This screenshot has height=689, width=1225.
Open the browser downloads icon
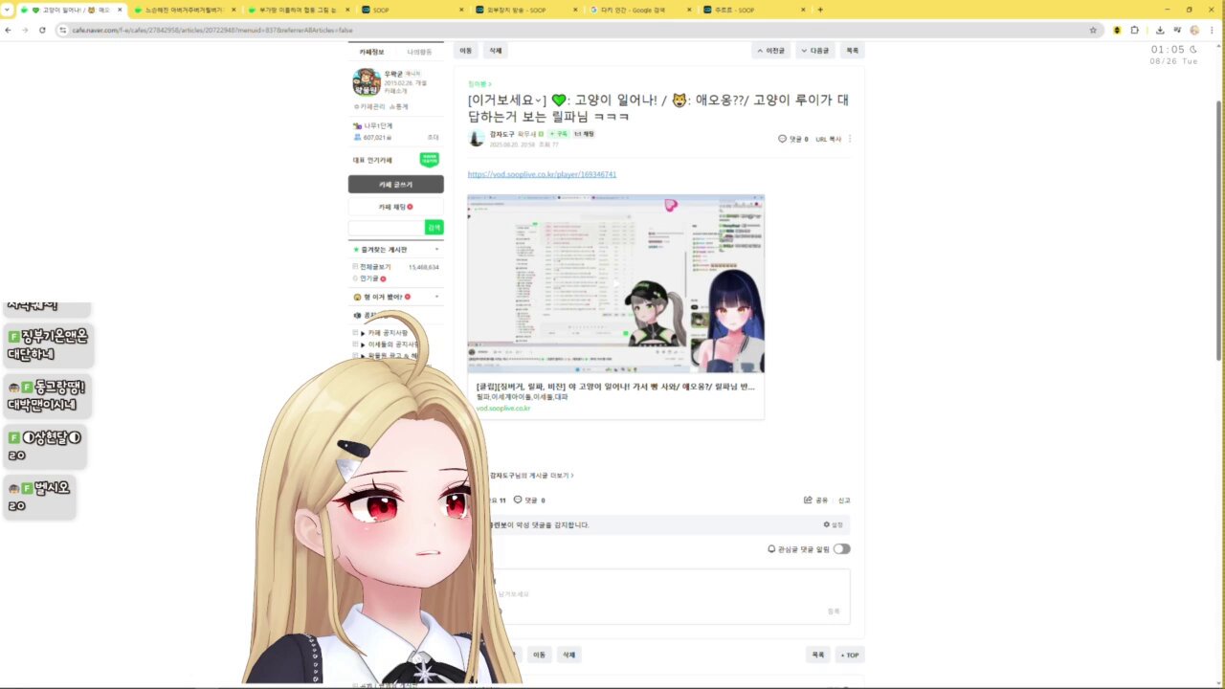pyautogui.click(x=1160, y=30)
